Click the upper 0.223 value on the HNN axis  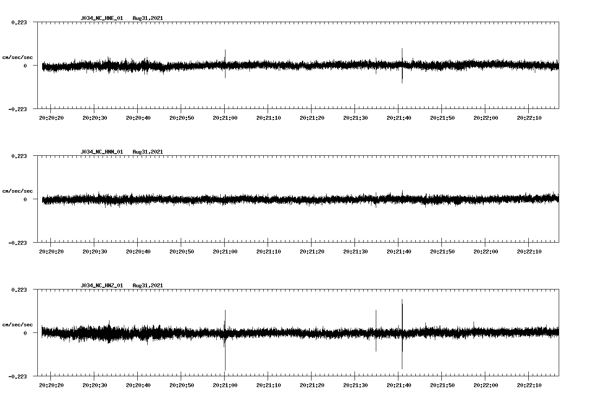[x=19, y=156]
